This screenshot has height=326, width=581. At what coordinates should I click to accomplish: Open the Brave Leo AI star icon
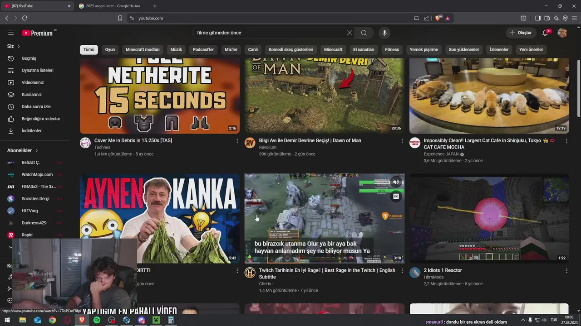(556, 18)
